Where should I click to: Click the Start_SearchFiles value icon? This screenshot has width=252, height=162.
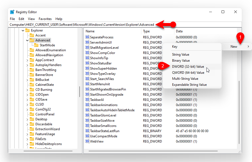[x=87, y=79]
